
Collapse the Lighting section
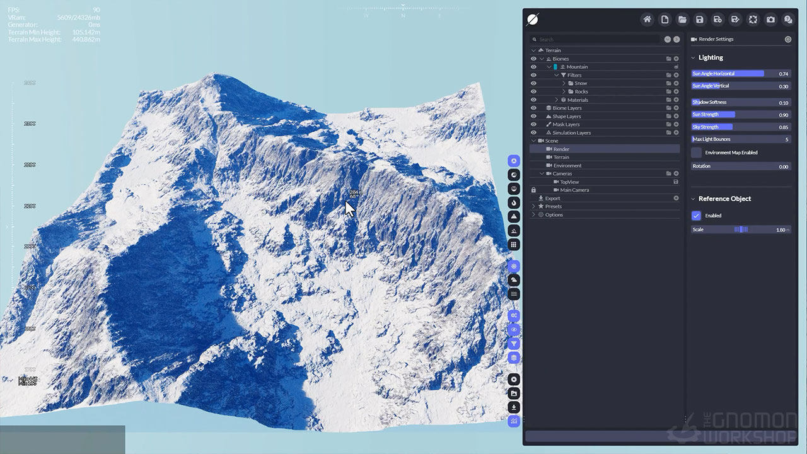click(x=694, y=57)
